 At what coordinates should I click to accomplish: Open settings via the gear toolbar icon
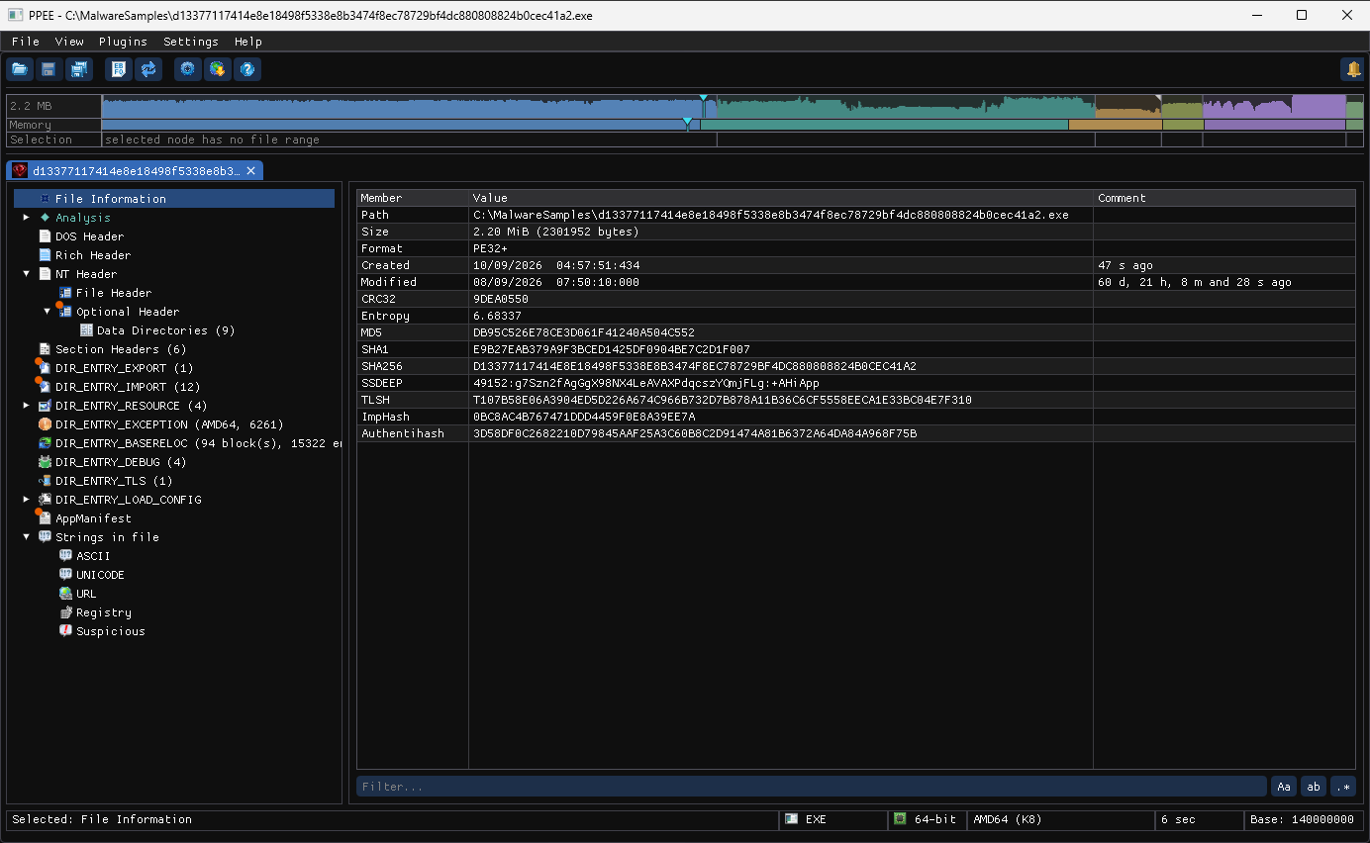click(187, 69)
